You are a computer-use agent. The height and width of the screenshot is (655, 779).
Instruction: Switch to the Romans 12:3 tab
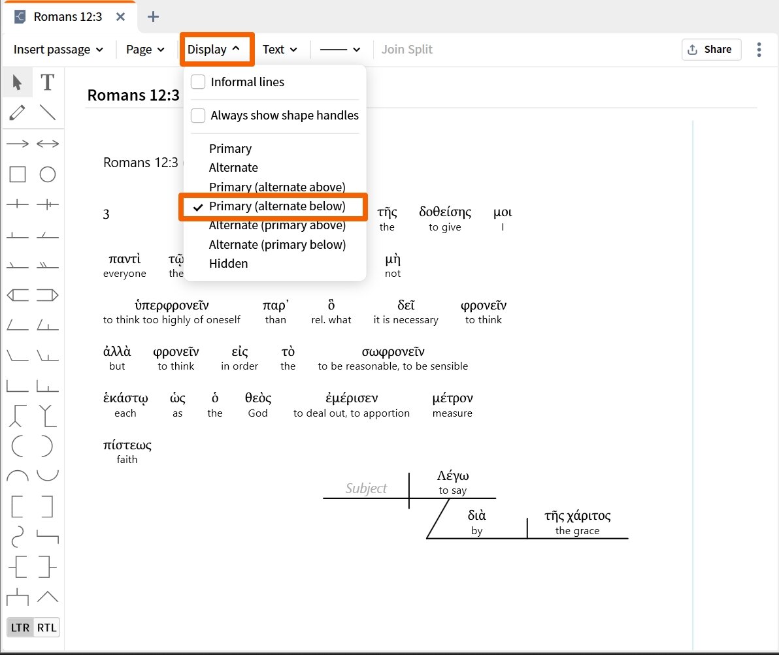pos(68,17)
